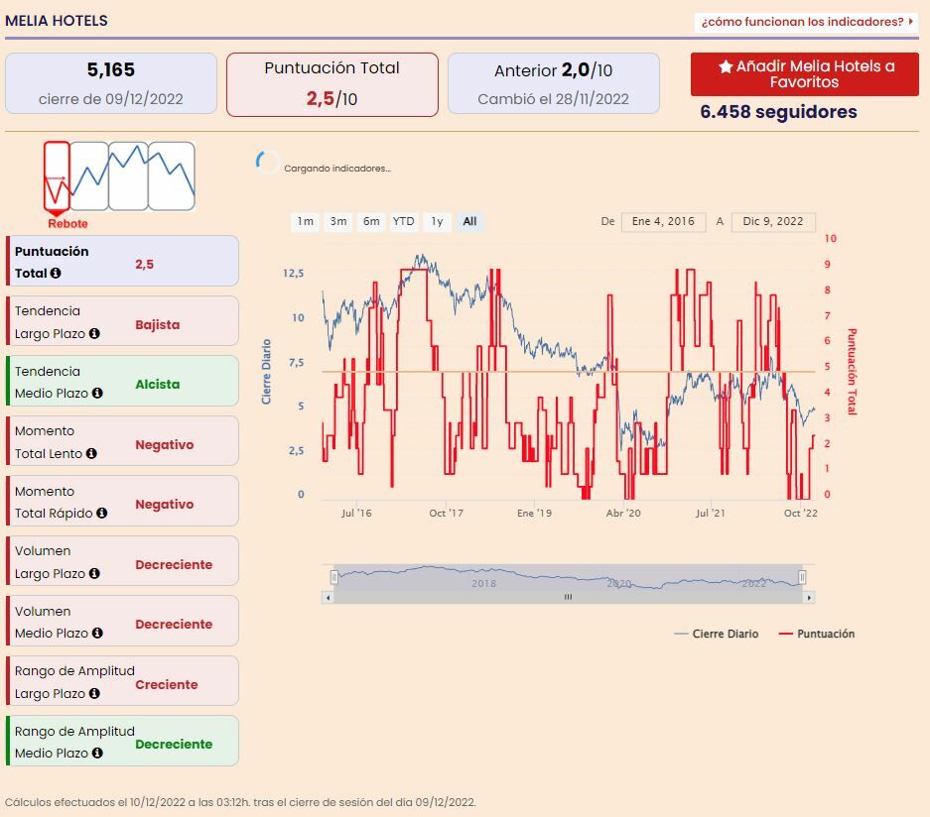Open info icon for Tendencia Medio Plazo
Image resolution: width=930 pixels, height=817 pixels.
98,393
